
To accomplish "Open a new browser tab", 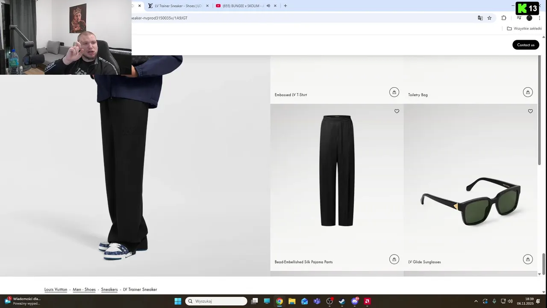I will pyautogui.click(x=285, y=6).
